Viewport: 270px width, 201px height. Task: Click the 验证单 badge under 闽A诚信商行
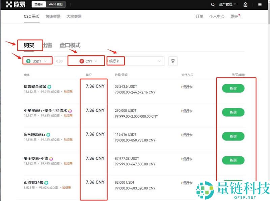tap(67, 139)
